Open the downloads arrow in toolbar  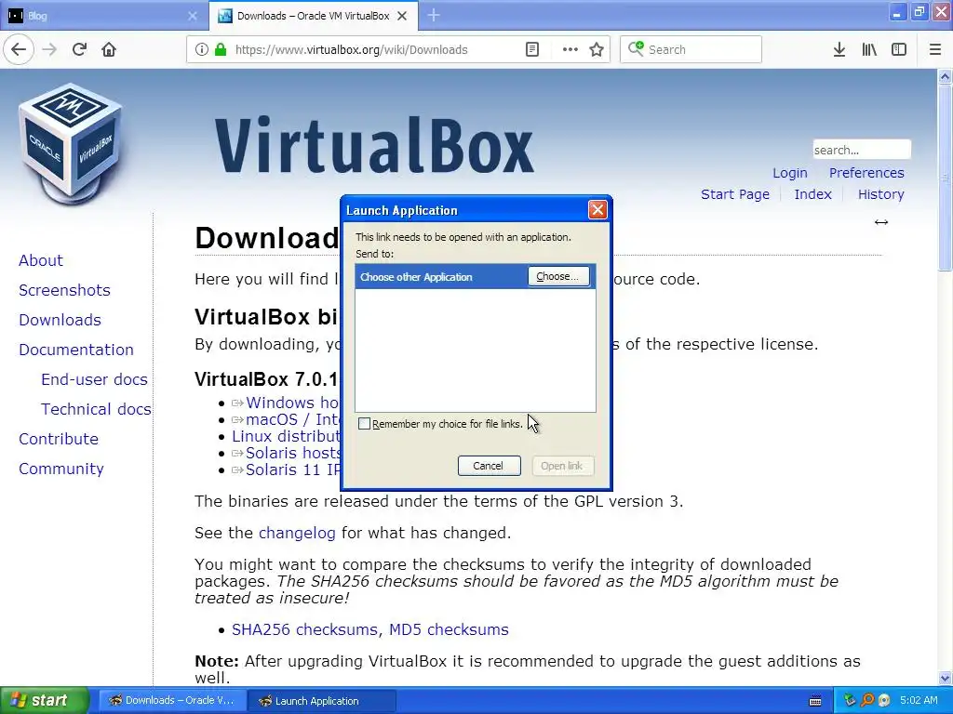coord(839,50)
